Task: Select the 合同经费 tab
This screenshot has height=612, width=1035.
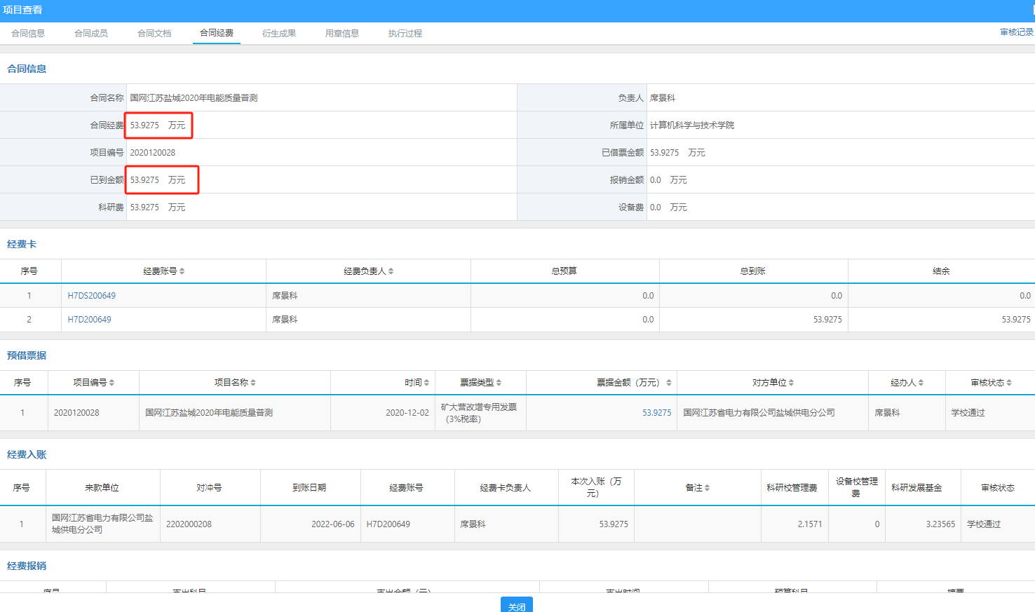Action: [x=217, y=33]
